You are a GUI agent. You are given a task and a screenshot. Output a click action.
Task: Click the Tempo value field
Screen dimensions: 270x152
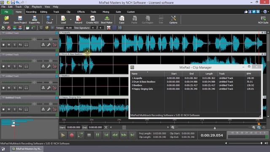[69, 28]
